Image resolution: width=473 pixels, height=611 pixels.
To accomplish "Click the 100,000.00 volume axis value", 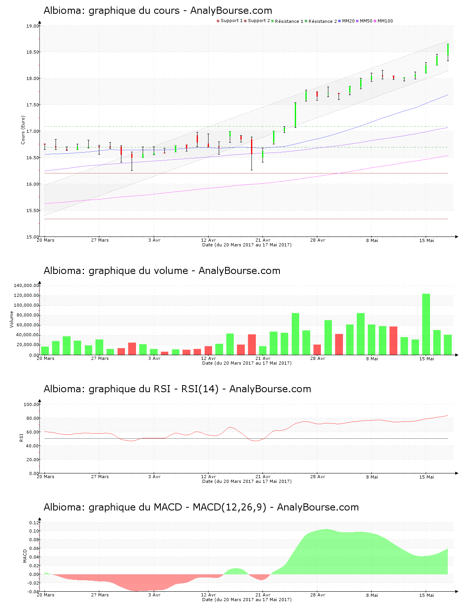I will [26, 305].
